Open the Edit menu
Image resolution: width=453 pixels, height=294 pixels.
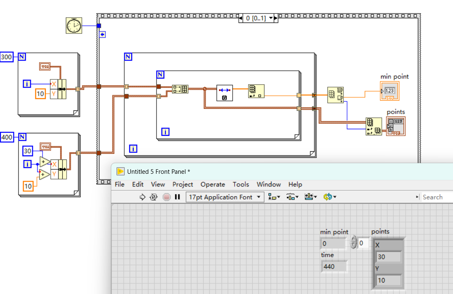(138, 184)
